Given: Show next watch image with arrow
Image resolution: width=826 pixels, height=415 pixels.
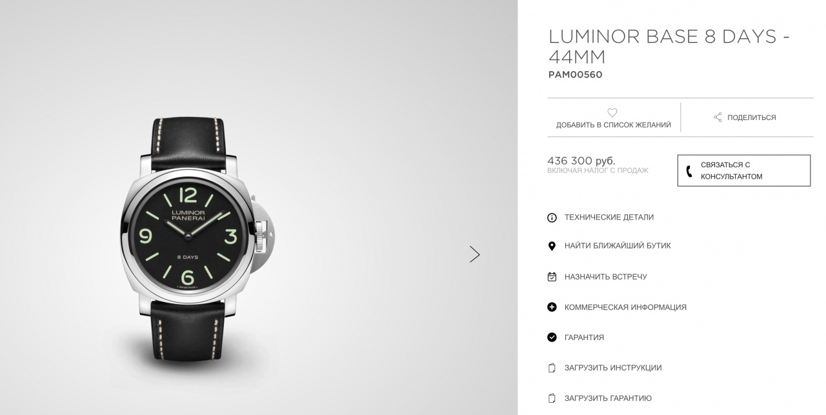Looking at the screenshot, I should (x=475, y=254).
